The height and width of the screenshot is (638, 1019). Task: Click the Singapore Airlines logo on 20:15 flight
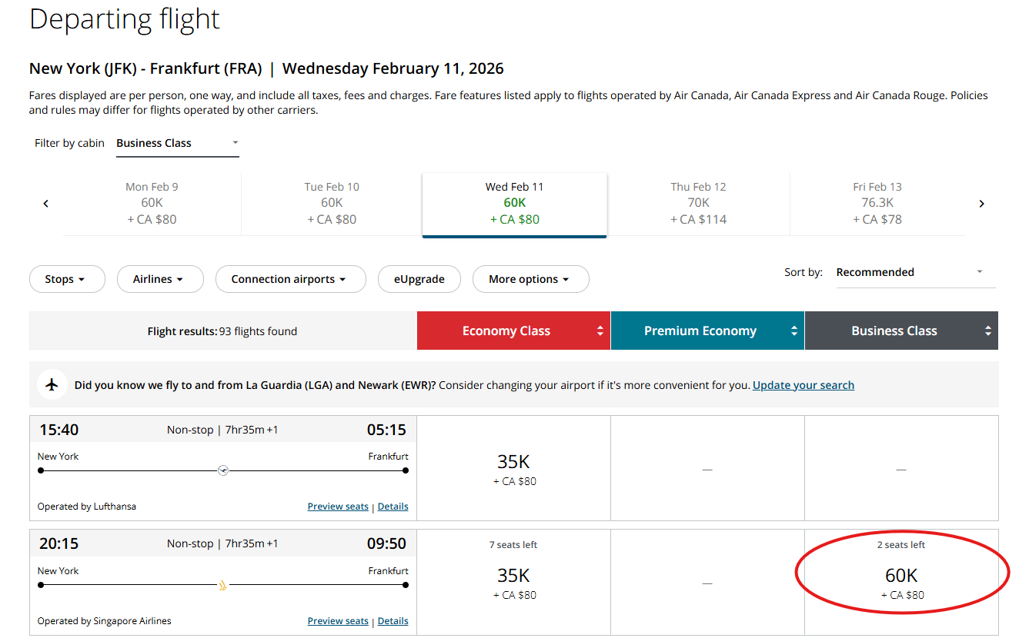coord(223,585)
